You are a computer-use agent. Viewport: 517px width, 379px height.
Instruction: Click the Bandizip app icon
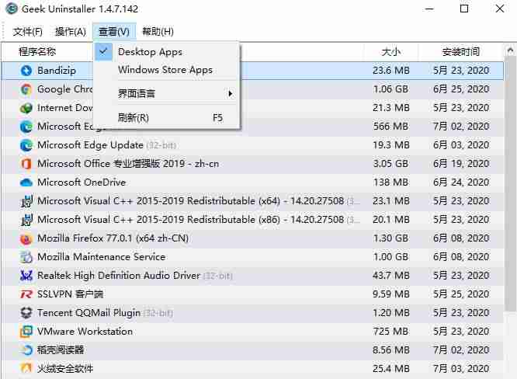click(x=26, y=70)
